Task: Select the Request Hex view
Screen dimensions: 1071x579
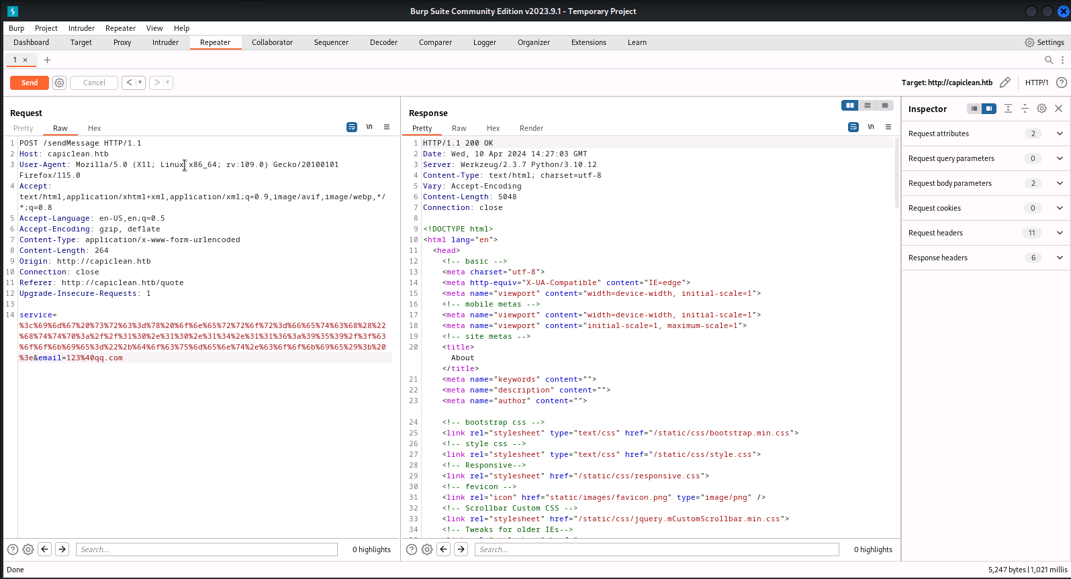Action: [x=95, y=128]
